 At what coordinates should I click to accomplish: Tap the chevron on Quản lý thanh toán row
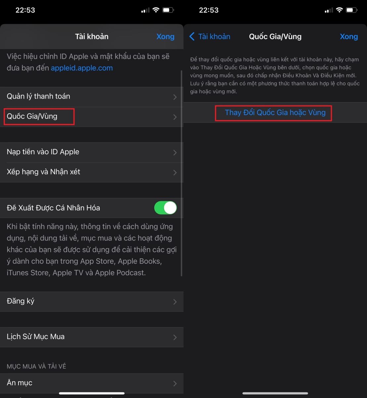click(175, 97)
